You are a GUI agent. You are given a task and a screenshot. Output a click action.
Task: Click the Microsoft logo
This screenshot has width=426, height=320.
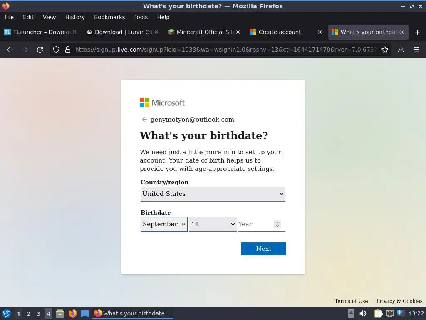[162, 103]
